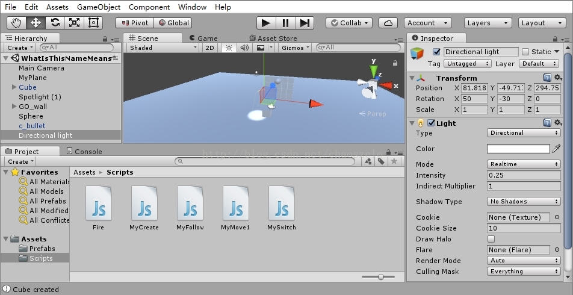The width and height of the screenshot is (573, 295).
Task: Click the Collab button
Action: [349, 23]
